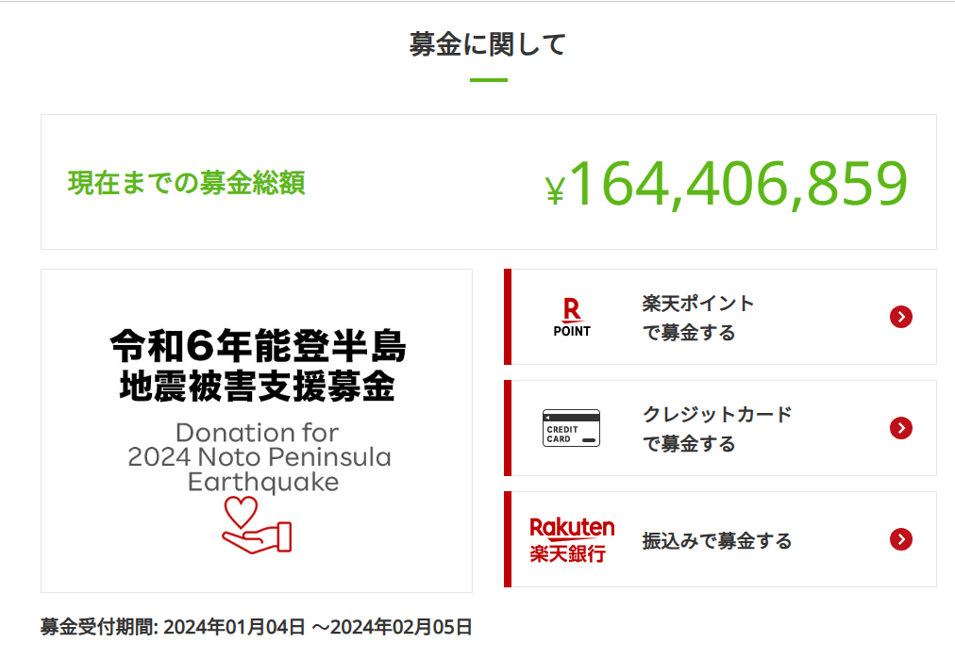This screenshot has height=659, width=955.
Task: Click the donation total ¥164,406,859
Action: point(728,186)
